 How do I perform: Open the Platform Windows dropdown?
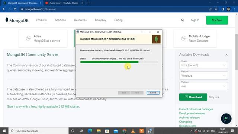(203, 76)
